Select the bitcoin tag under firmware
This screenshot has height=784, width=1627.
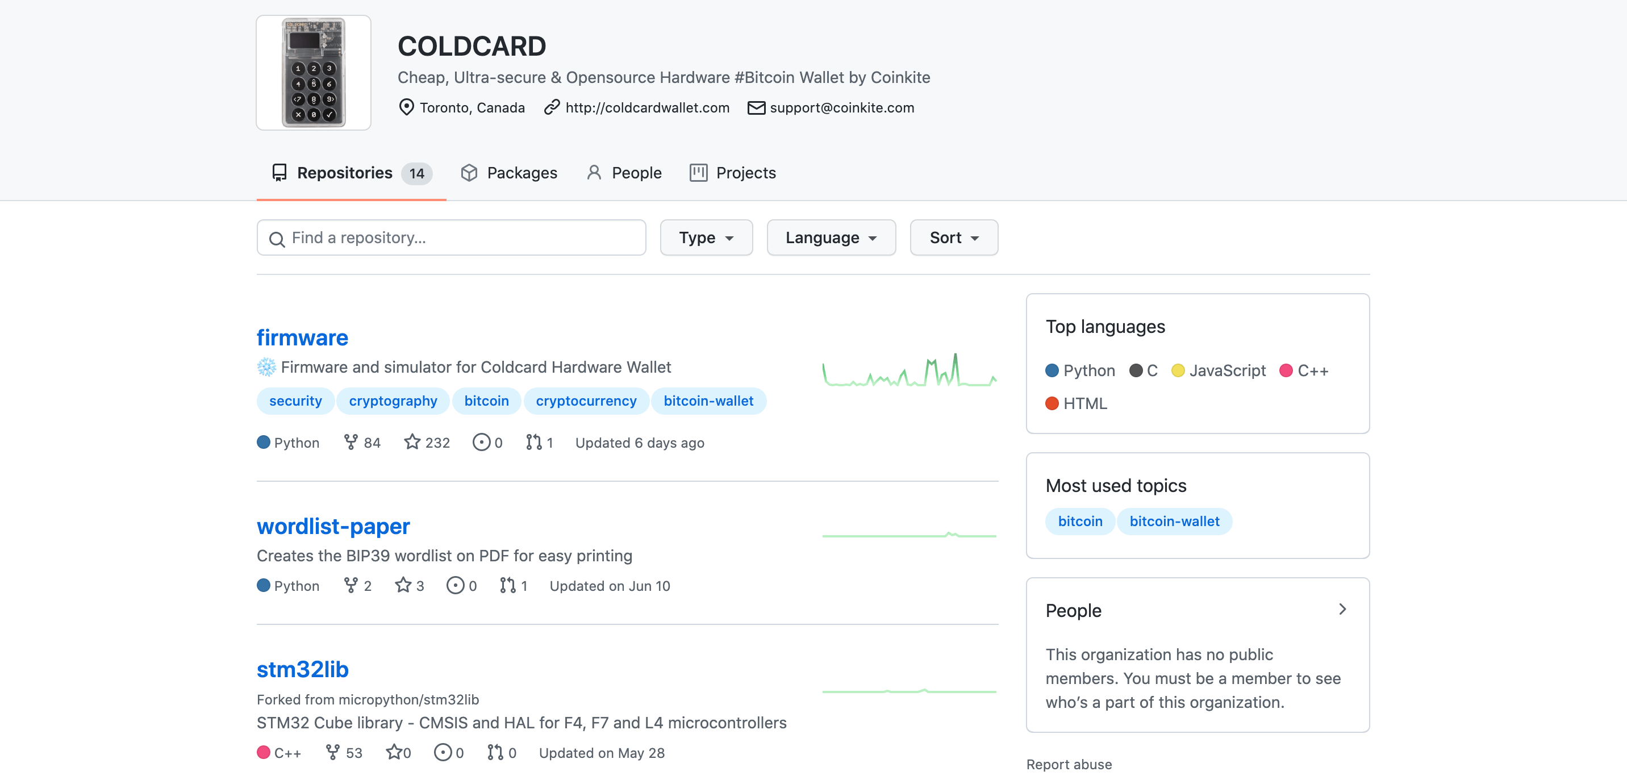click(486, 401)
